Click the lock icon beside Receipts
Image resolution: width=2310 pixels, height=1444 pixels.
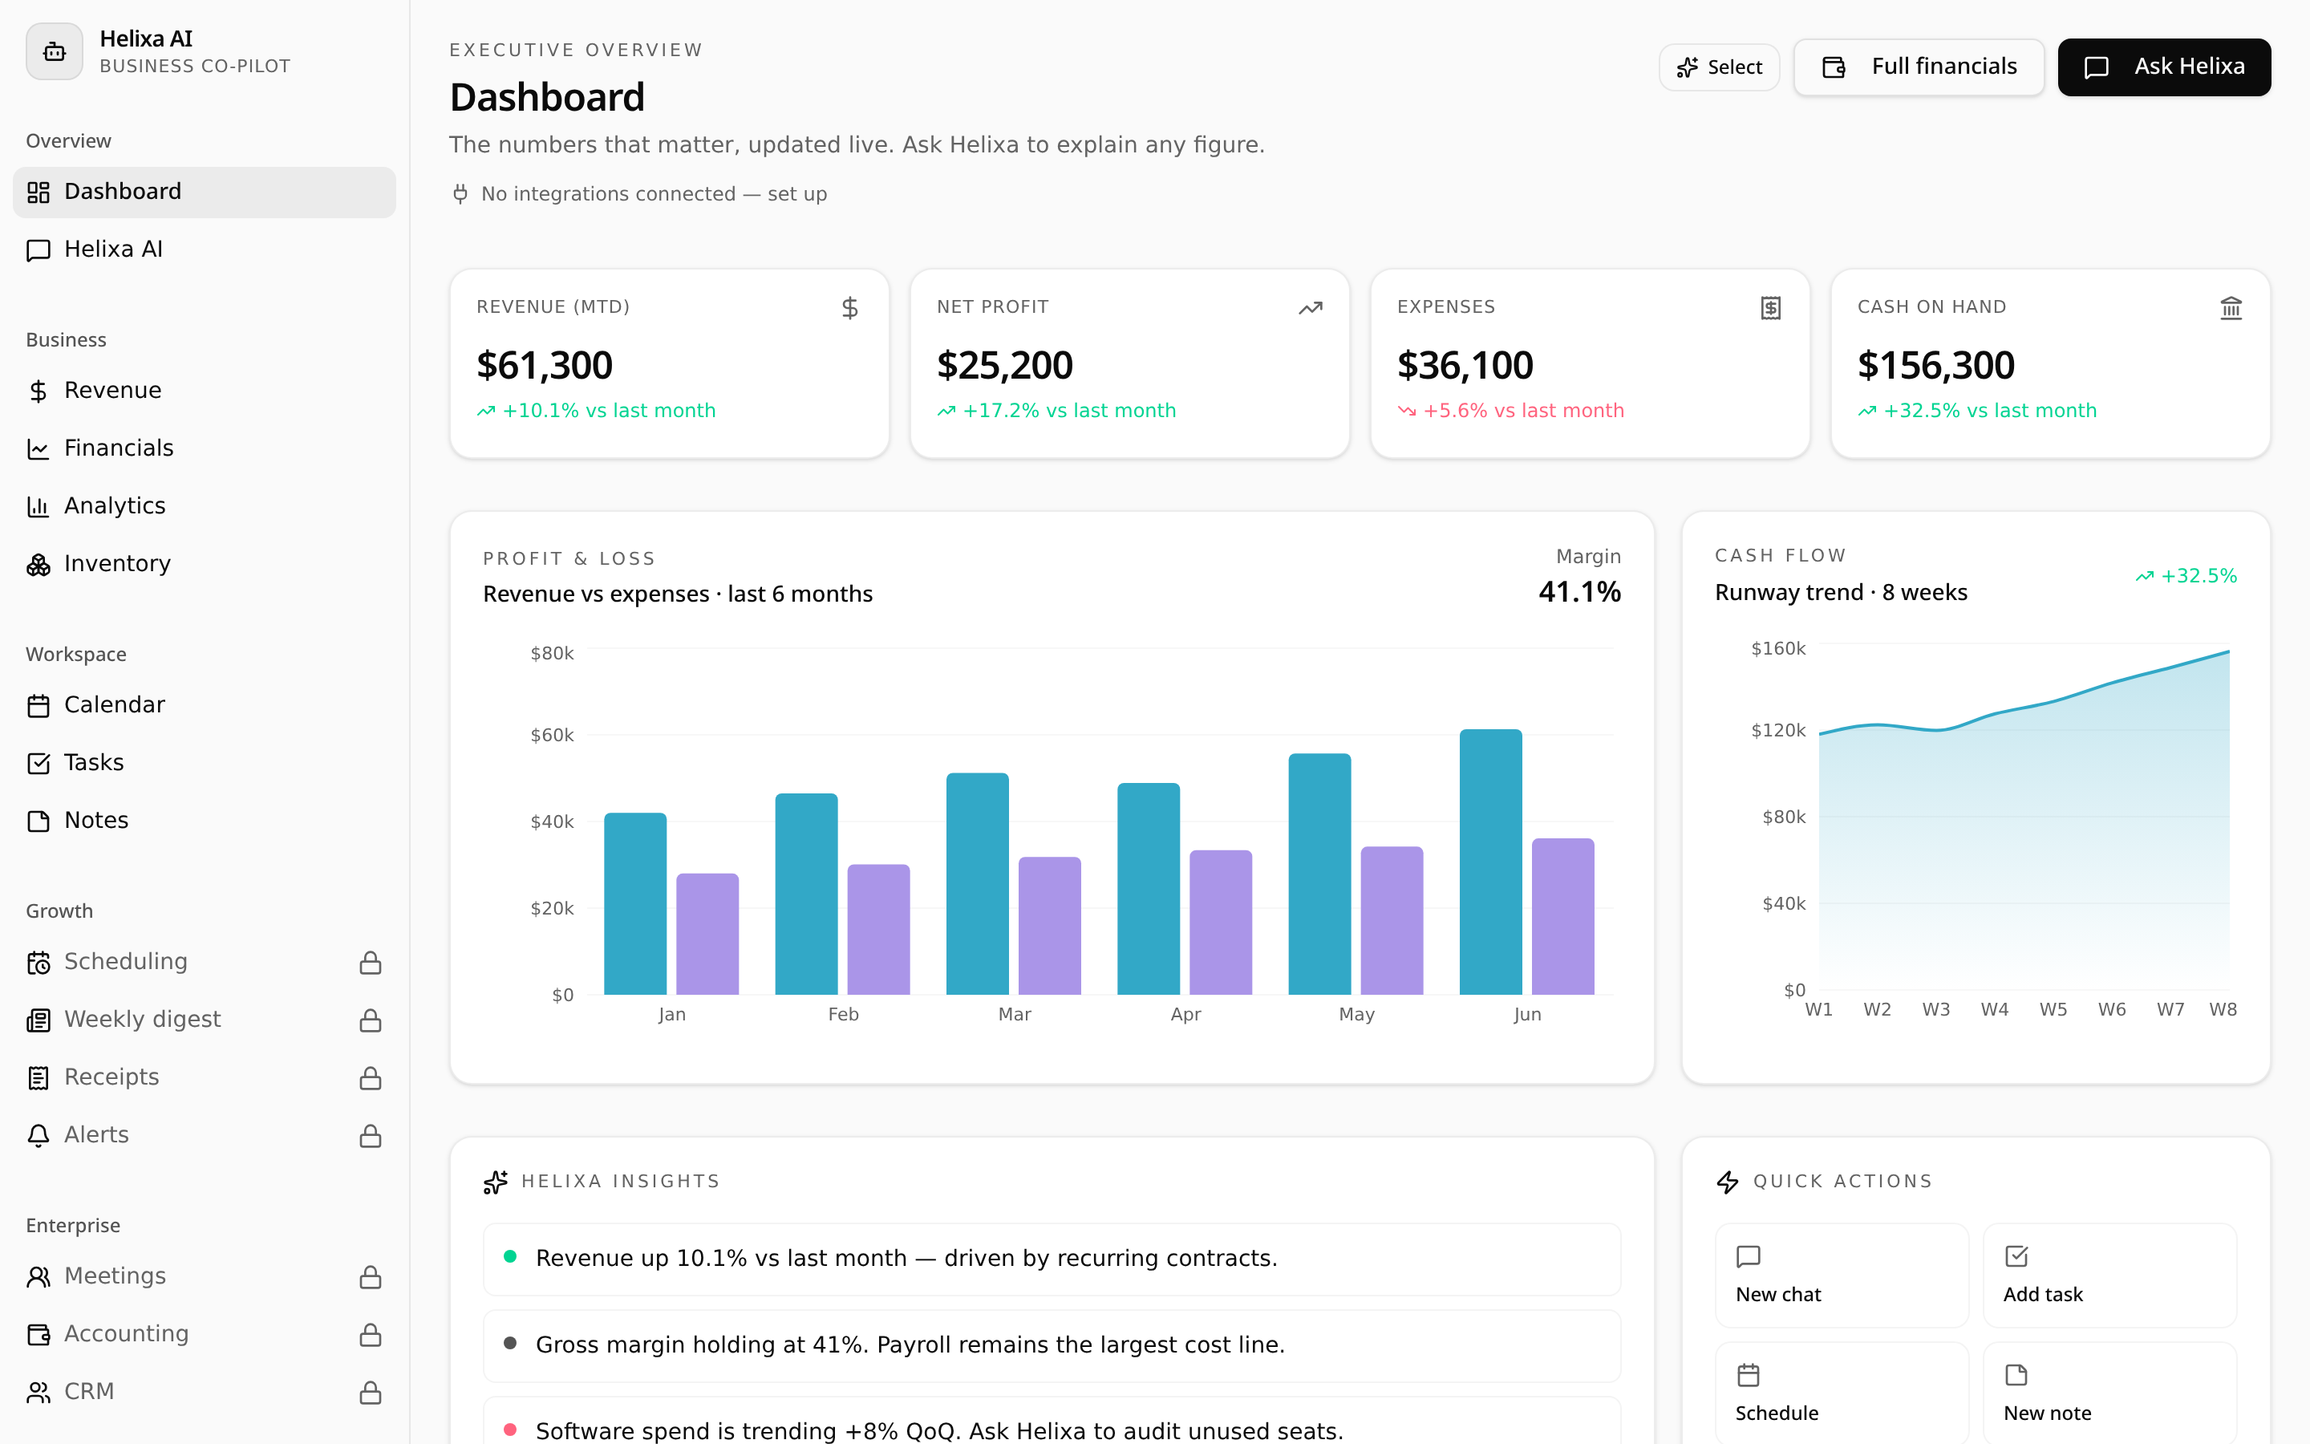[371, 1078]
